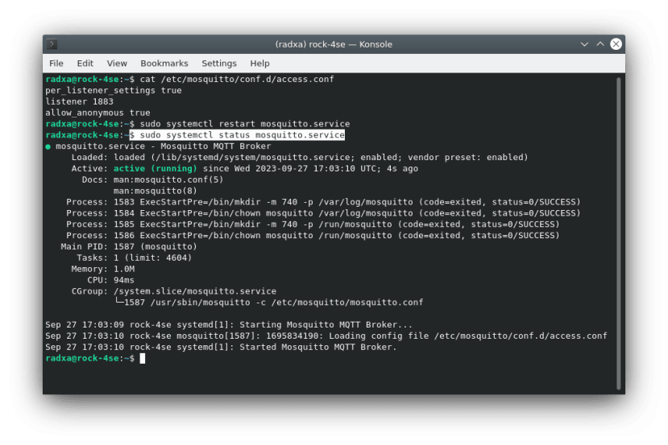Click log line 'Starting Mosquitto MQTT Broker...'

[229, 324]
